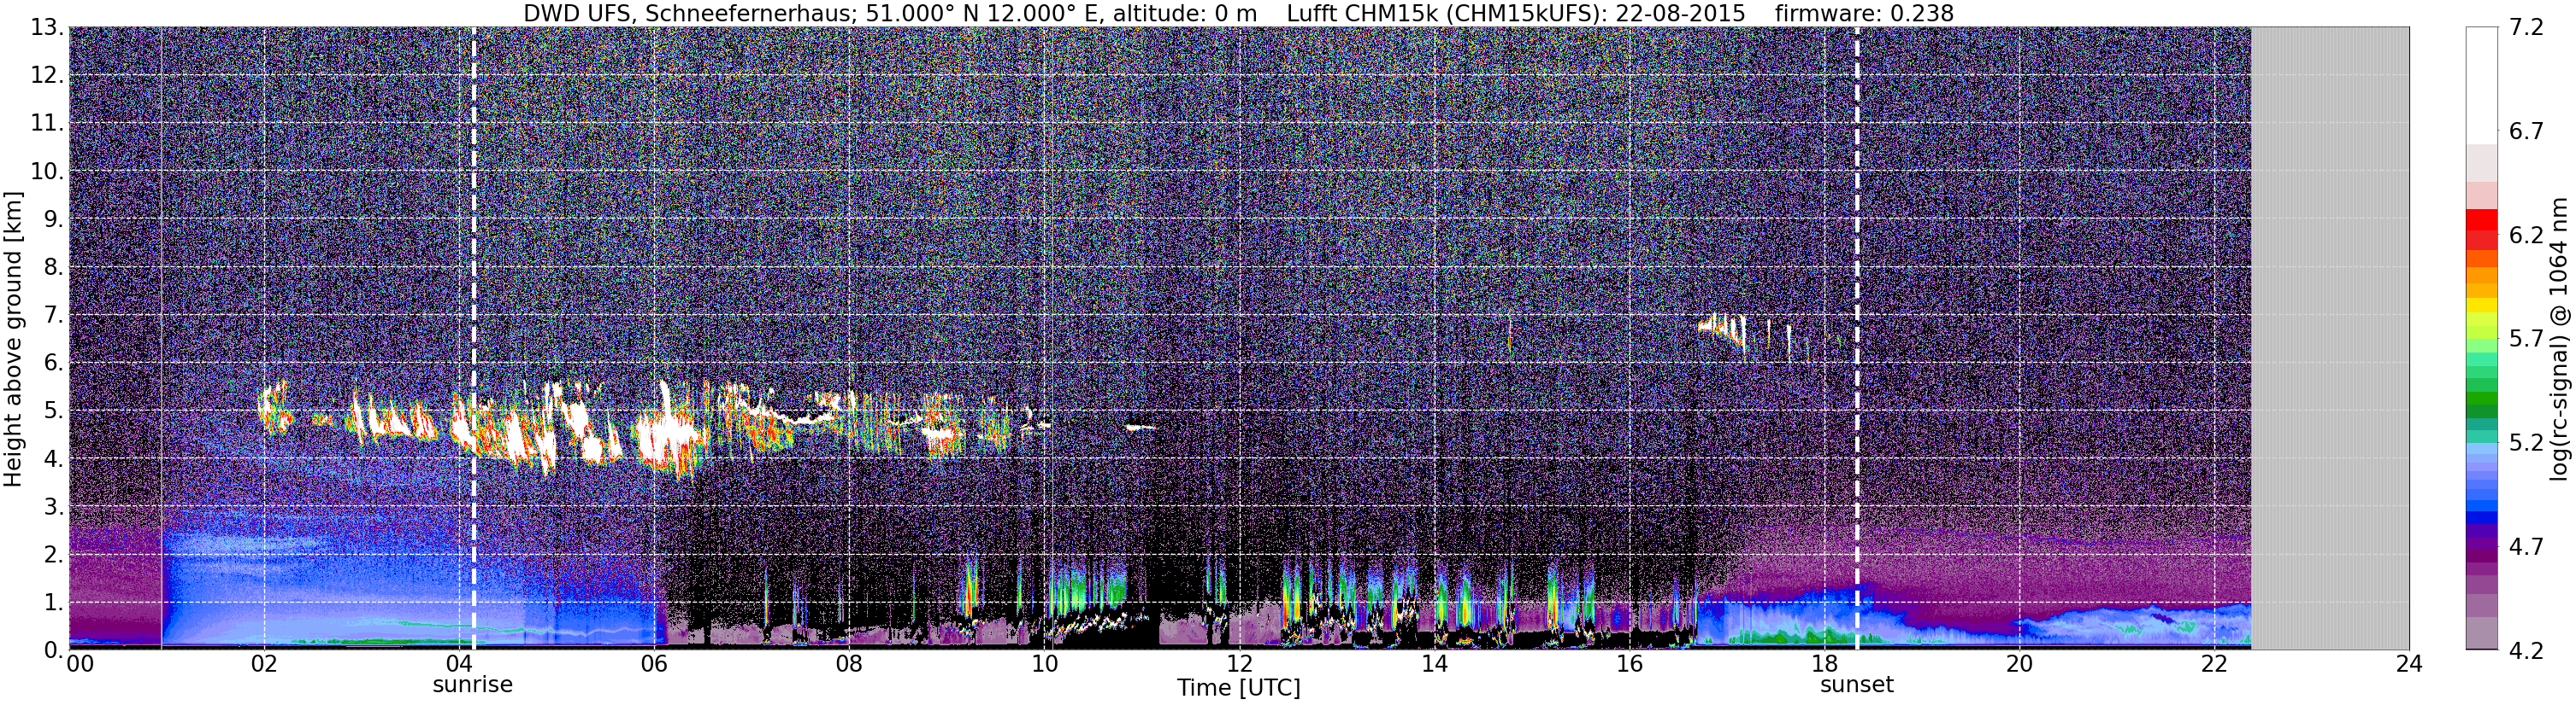Click the "2." height axis tick label

[x=52, y=554]
